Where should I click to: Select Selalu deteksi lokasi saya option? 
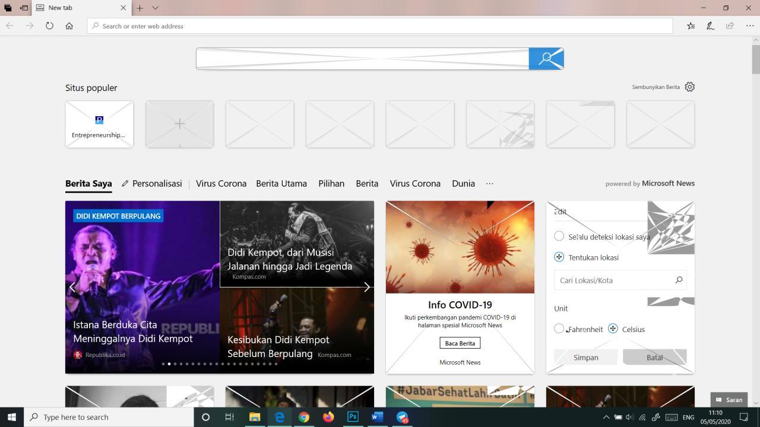559,236
